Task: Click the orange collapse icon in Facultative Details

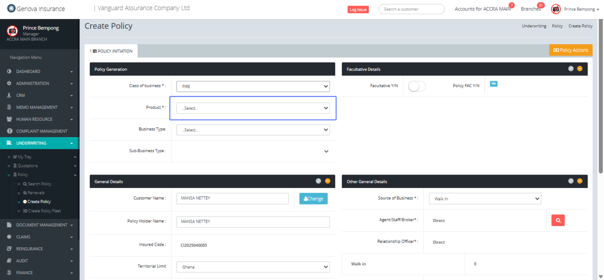Action: [579, 69]
